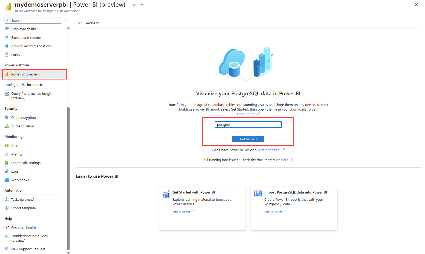425x254 pixels.
Task: Click the sidebar Search field
Action: [33, 20]
